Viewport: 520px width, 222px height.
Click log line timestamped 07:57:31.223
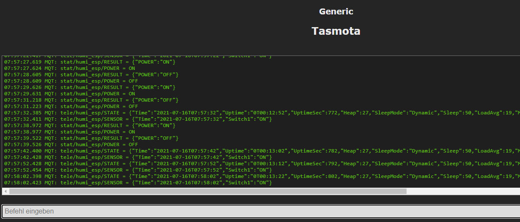tap(71, 106)
